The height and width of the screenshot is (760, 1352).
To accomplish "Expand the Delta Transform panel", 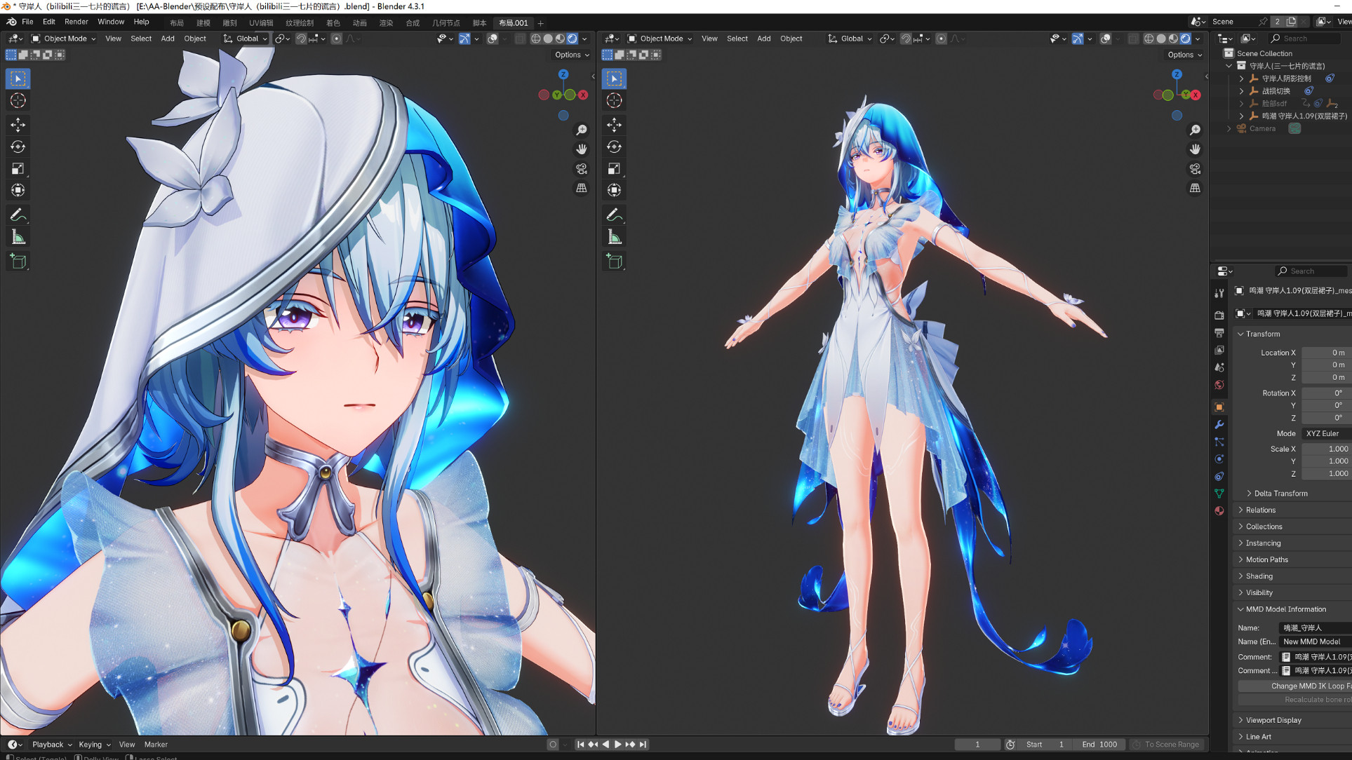I will (1280, 494).
